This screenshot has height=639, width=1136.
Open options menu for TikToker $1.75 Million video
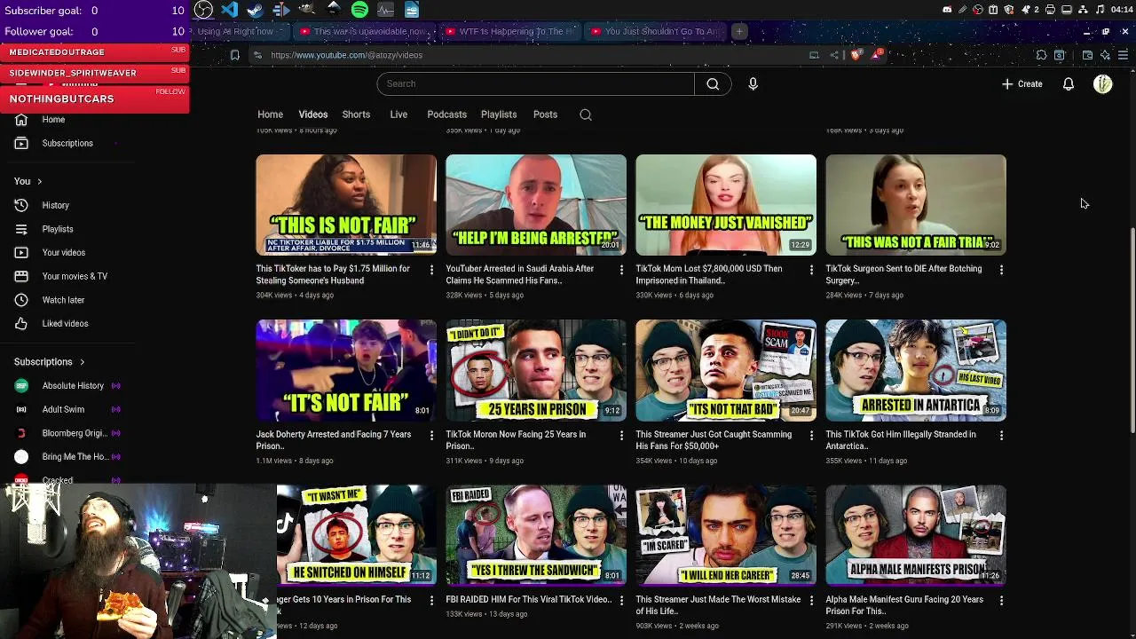tap(431, 270)
